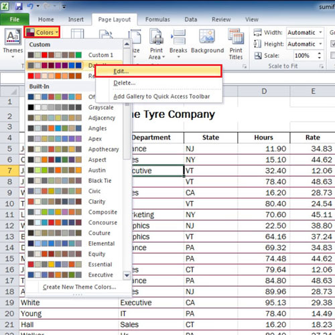Viewport: 335px width, 335px height.
Task: Choose Edit from the context menu
Action: tap(159, 71)
